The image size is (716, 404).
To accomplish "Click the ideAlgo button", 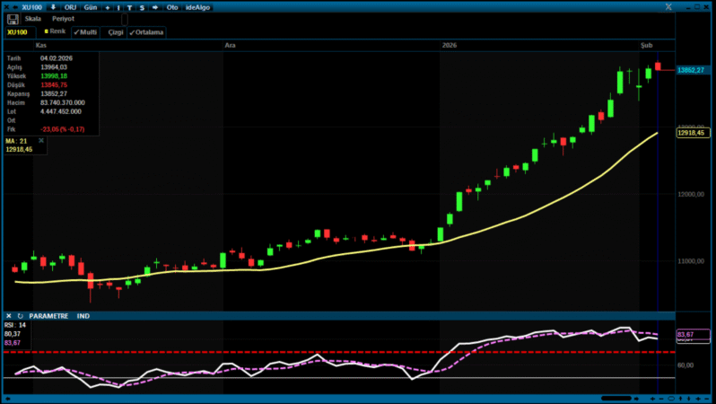I will 196,7.
